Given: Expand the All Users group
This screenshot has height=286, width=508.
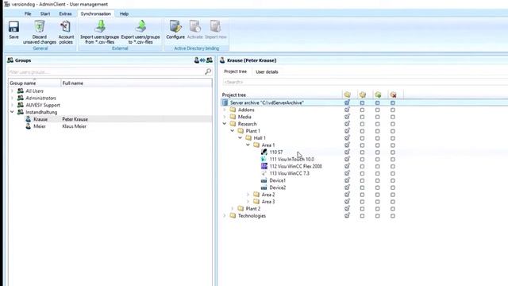Looking at the screenshot, I should coord(13,91).
